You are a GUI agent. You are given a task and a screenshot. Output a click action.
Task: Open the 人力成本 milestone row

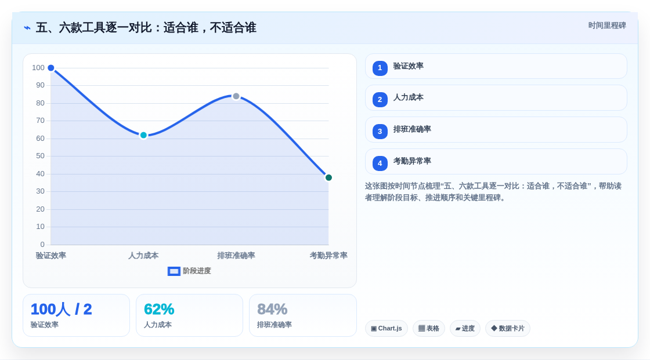(496, 98)
